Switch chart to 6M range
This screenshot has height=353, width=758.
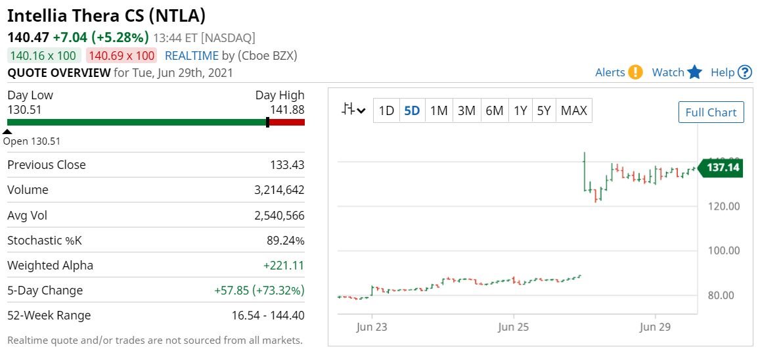[x=495, y=110]
